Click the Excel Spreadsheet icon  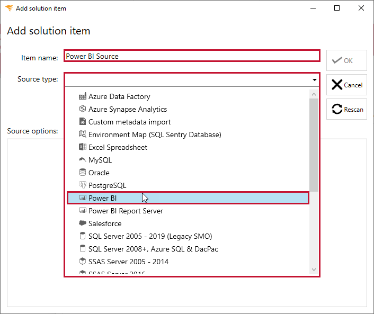pyautogui.click(x=82, y=147)
